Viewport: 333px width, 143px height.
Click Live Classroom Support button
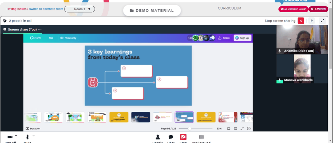click(x=293, y=9)
